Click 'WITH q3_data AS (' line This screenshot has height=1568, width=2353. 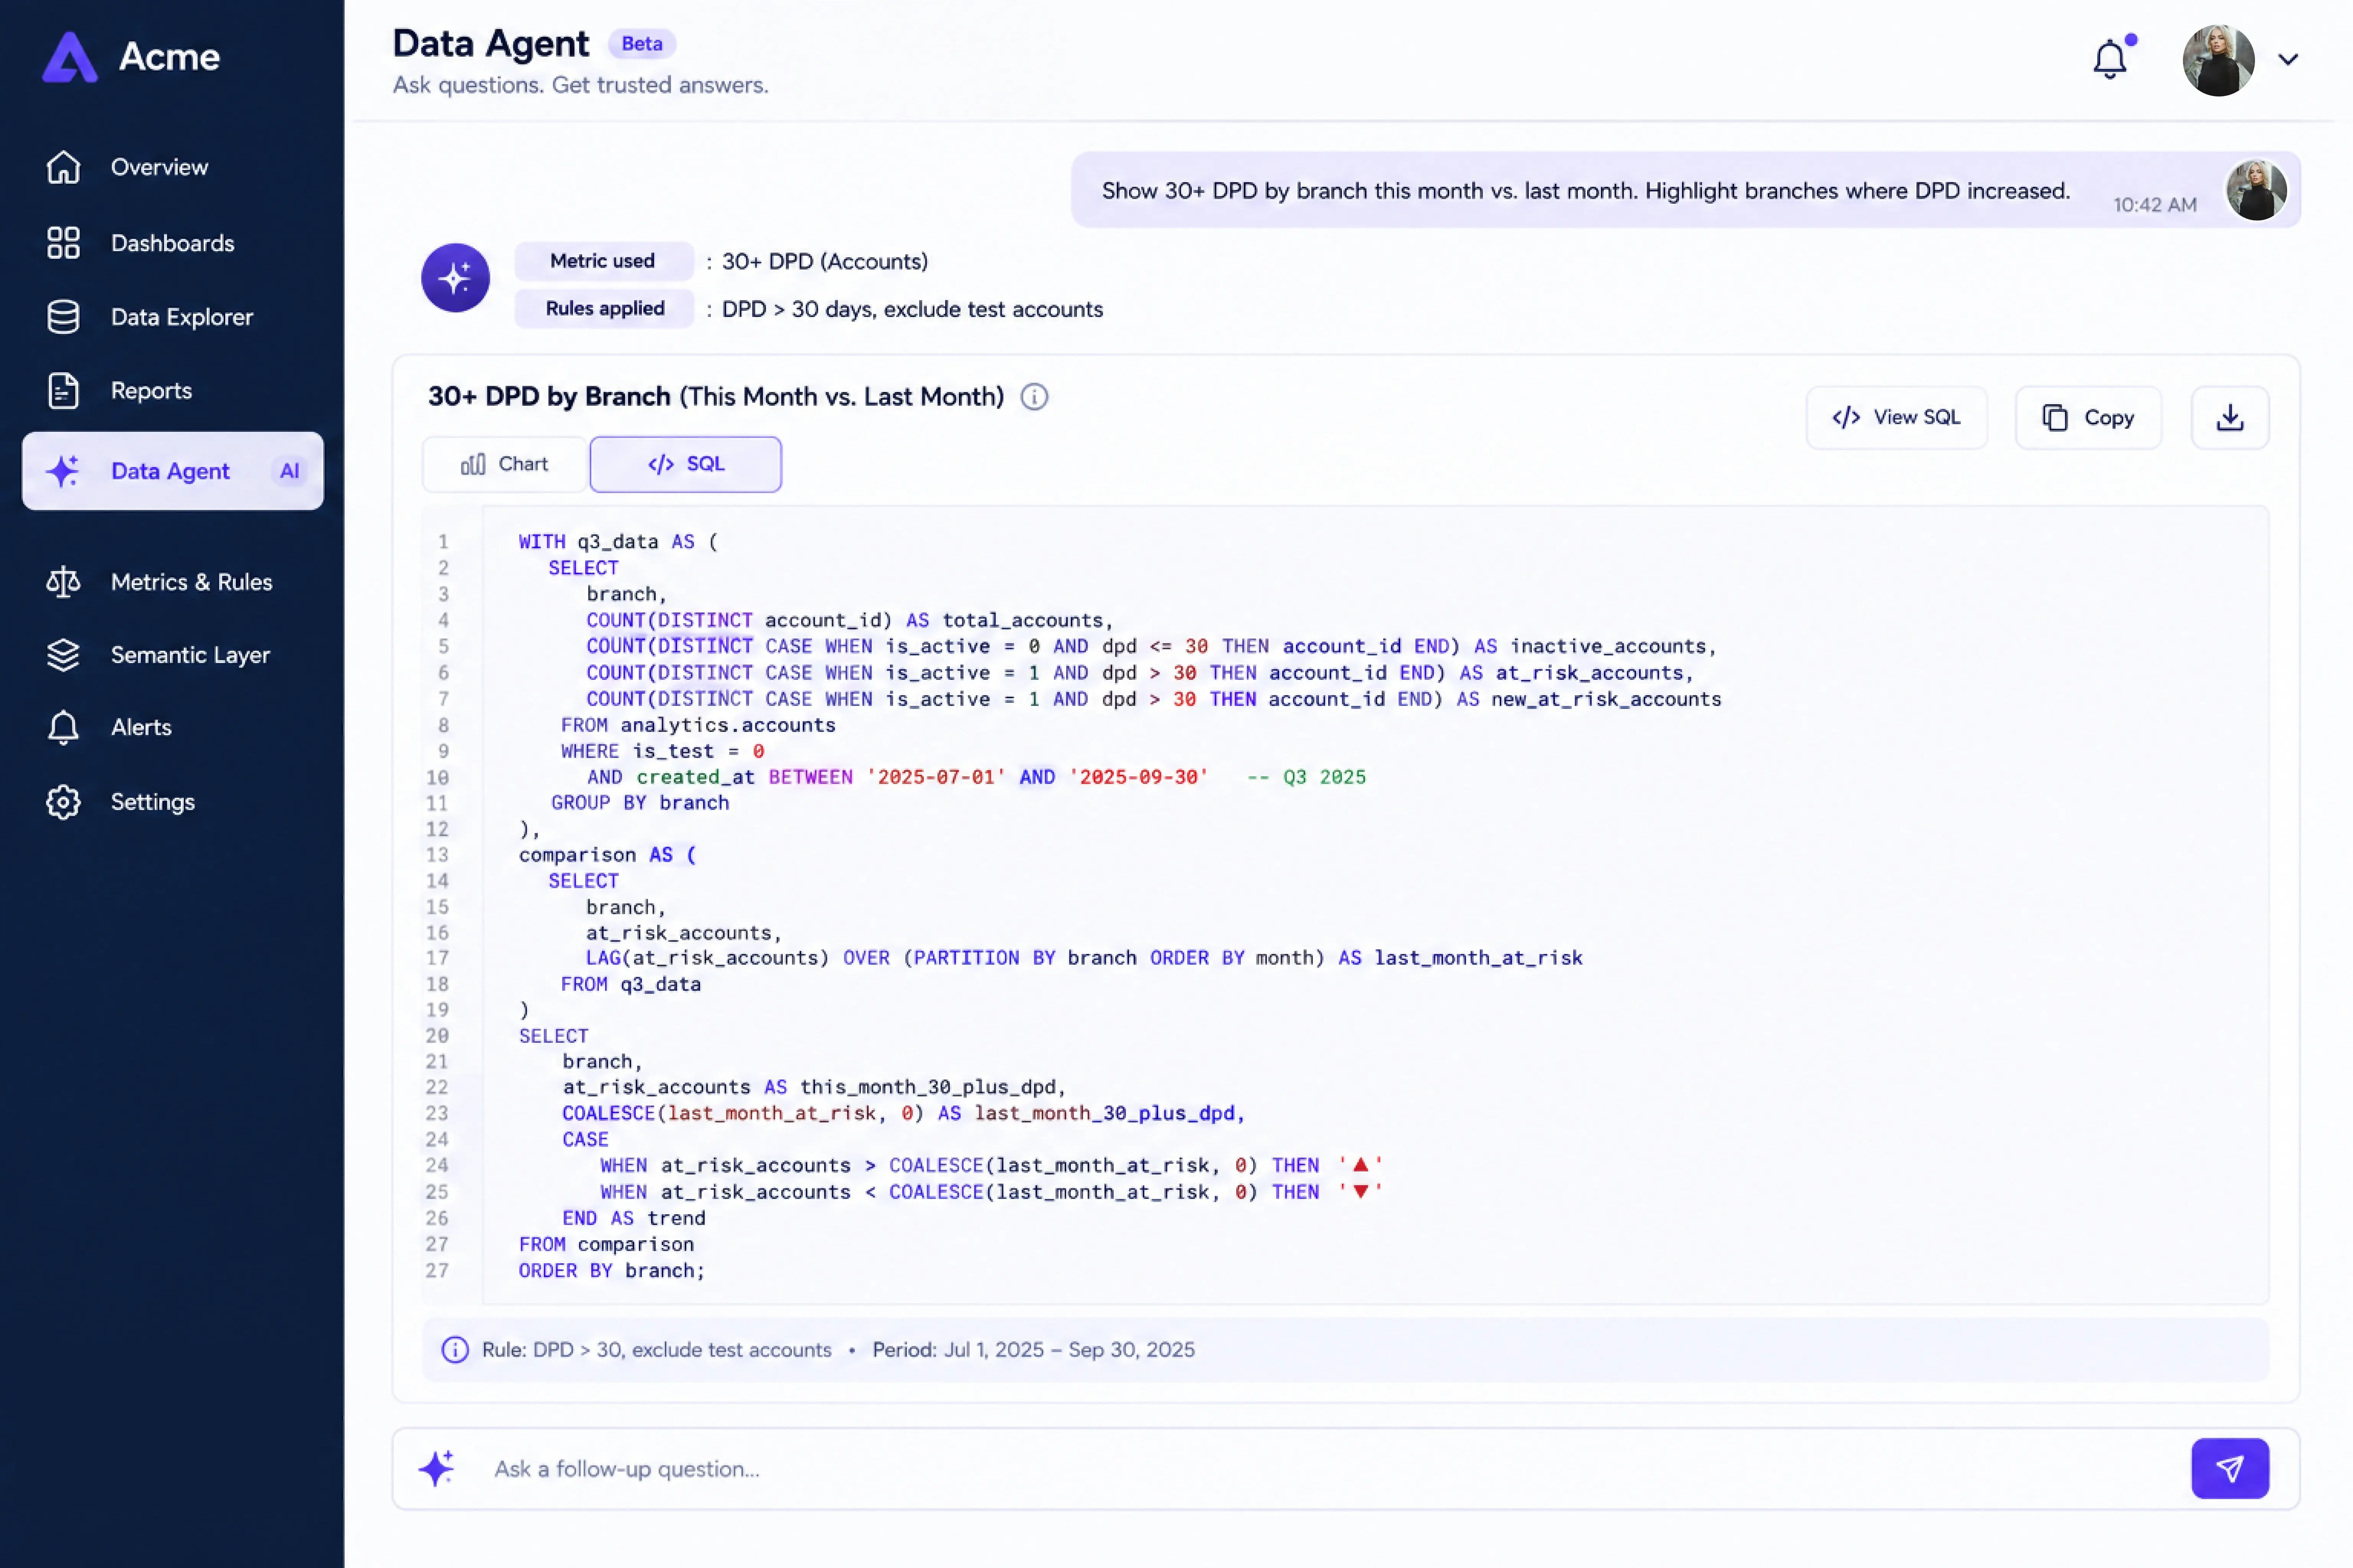click(x=618, y=542)
